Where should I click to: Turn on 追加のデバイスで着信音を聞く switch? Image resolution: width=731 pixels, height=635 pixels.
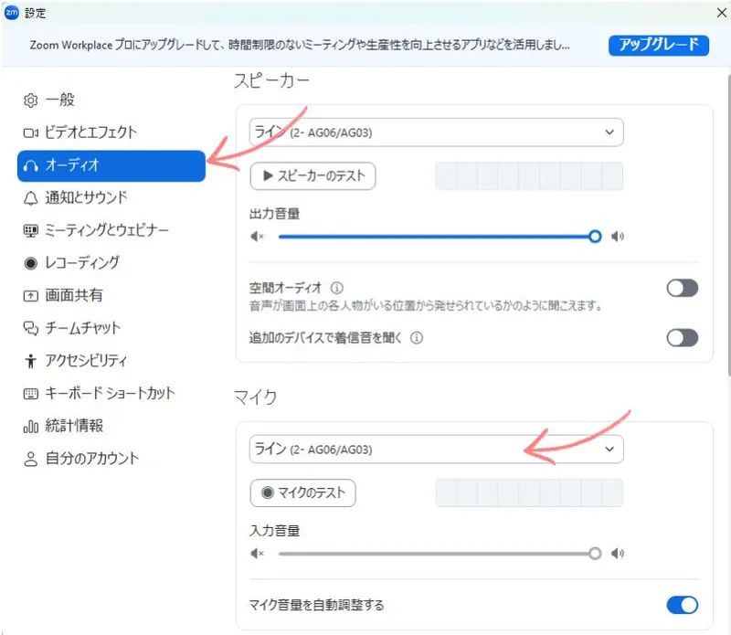(x=682, y=338)
